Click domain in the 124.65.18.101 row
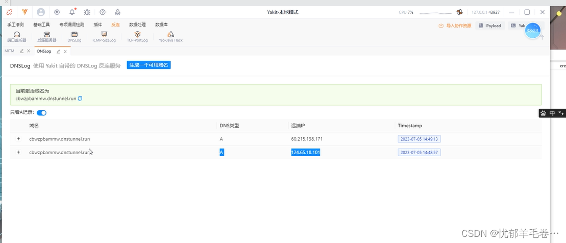This screenshot has width=566, height=243. 60,152
